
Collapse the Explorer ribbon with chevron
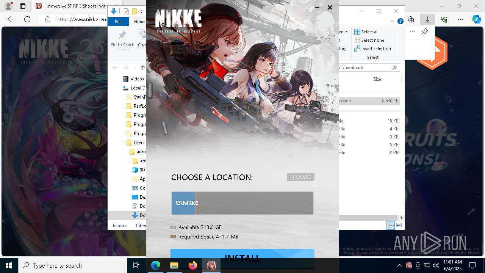click(x=393, y=22)
